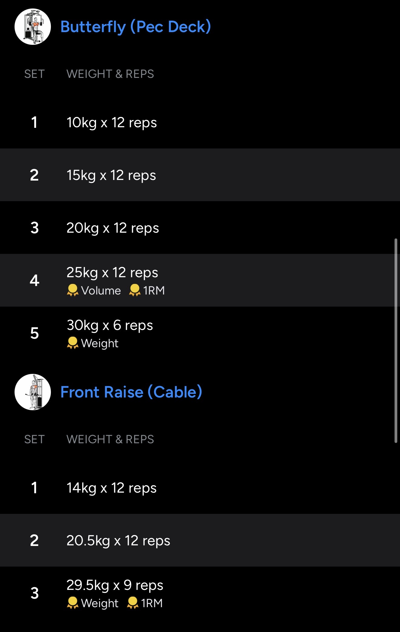Image resolution: width=400 pixels, height=632 pixels.
Task: Tap the Front Raise Cable exercise thumbnail
Action: 33,392
